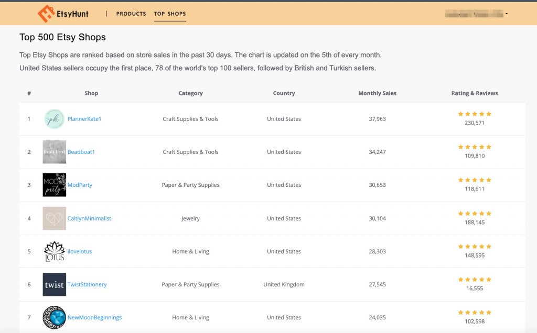Click review count 230,571

pos(475,123)
